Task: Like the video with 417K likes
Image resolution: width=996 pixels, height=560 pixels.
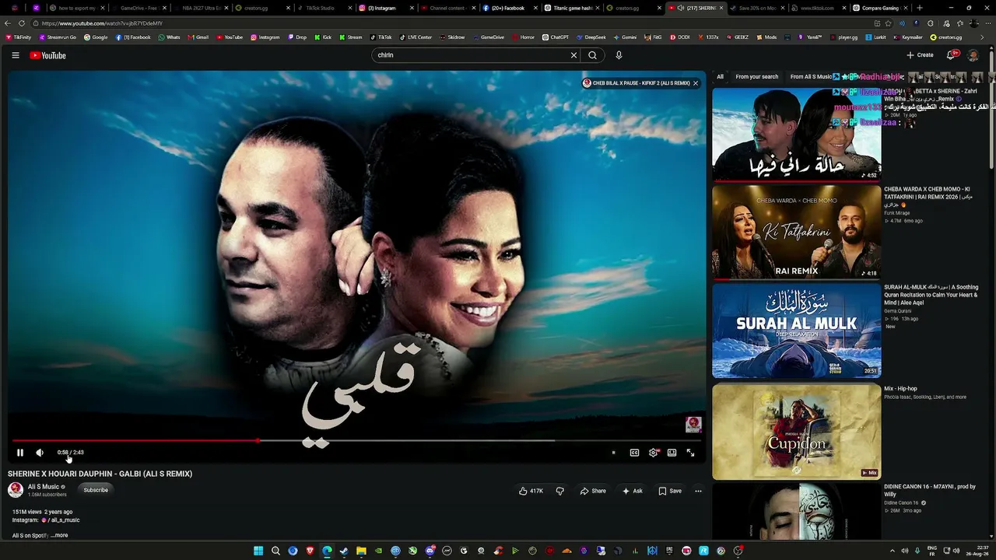Action: [x=531, y=491]
